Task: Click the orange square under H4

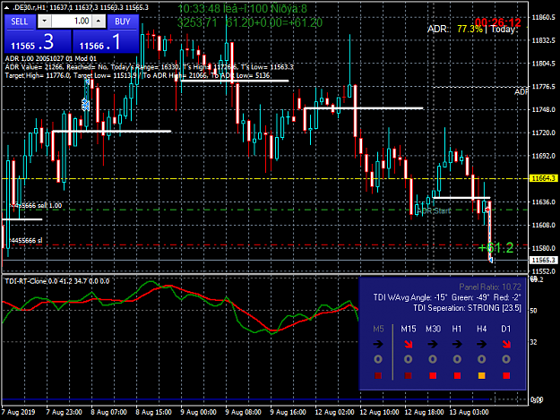Action: [481, 375]
